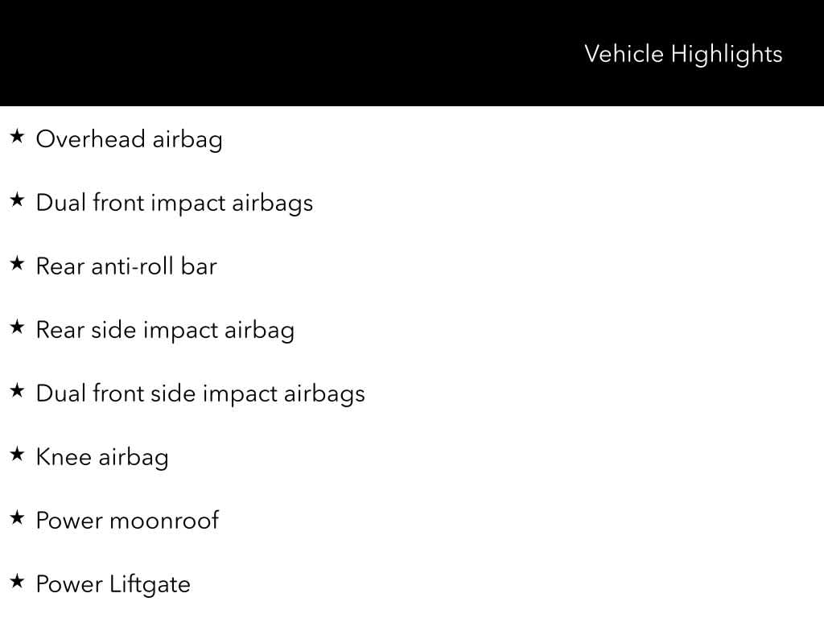Click the star bullet beside Overhead airbag

tap(17, 137)
